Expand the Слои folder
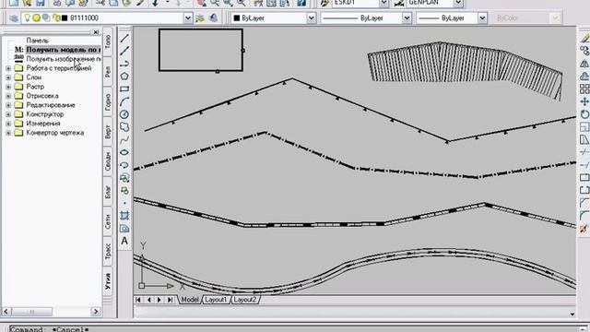590x332 pixels. coord(8,77)
